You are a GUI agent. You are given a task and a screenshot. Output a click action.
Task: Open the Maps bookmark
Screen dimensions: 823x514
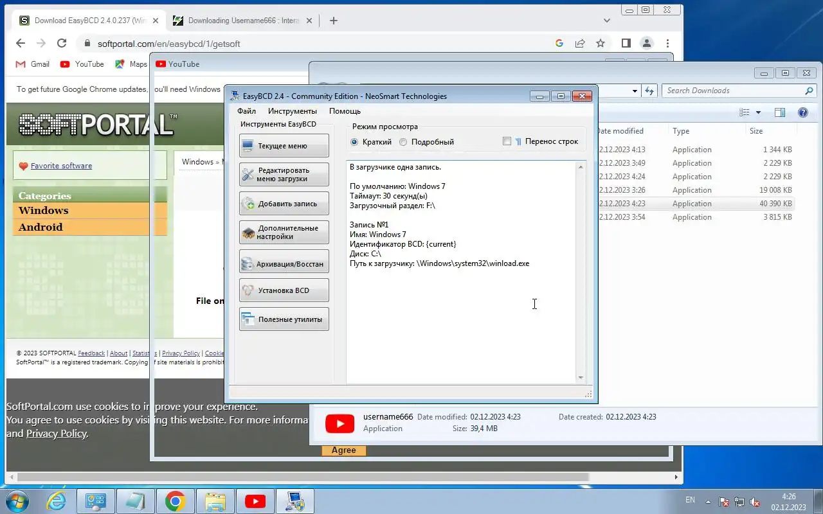(x=131, y=64)
